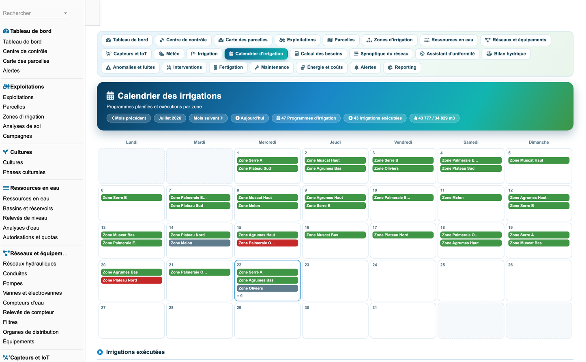
Task: Open Zone Serre A event on day 1
Action: pyautogui.click(x=267, y=160)
